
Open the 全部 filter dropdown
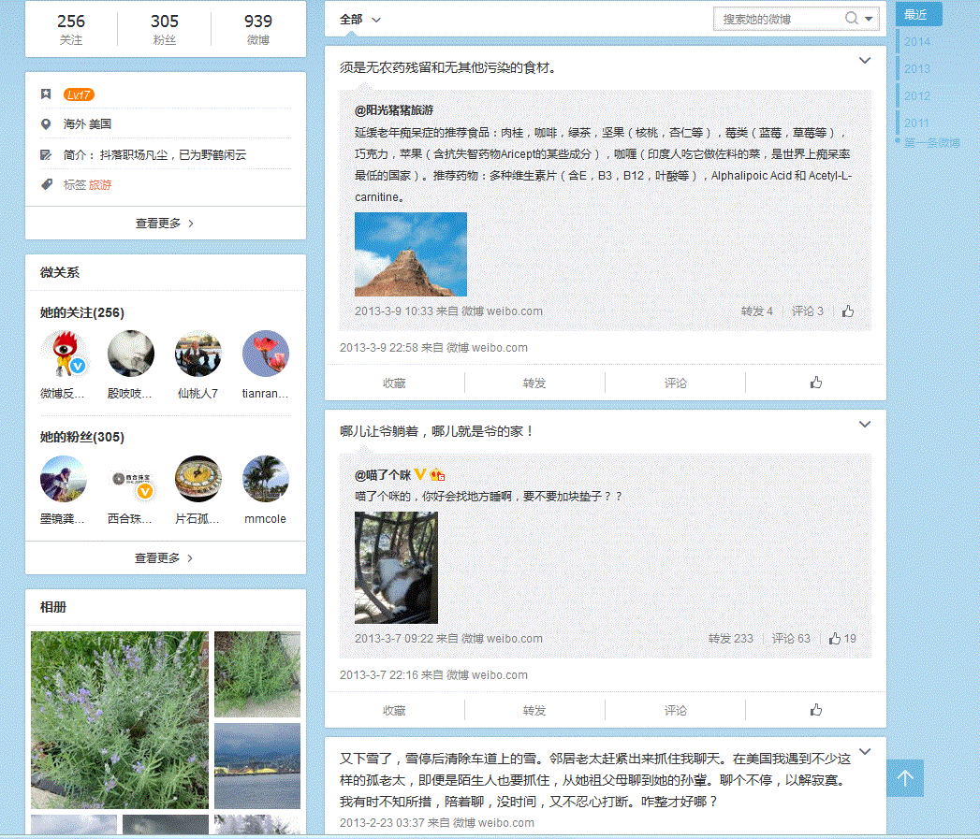tap(360, 20)
